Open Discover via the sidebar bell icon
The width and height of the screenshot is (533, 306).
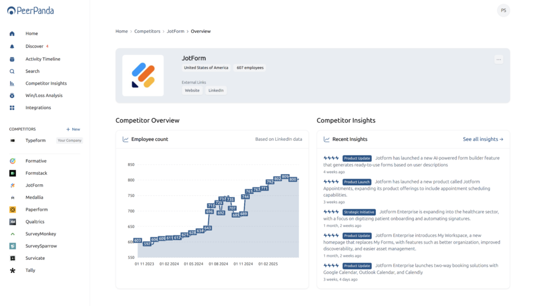pyautogui.click(x=11, y=46)
